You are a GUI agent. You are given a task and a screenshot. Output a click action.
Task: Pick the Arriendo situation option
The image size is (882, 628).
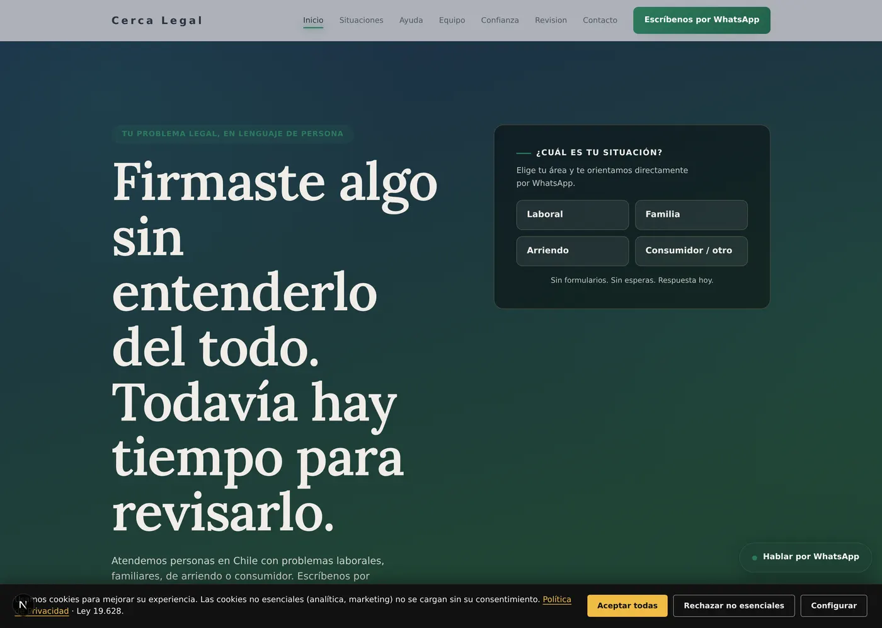(573, 251)
